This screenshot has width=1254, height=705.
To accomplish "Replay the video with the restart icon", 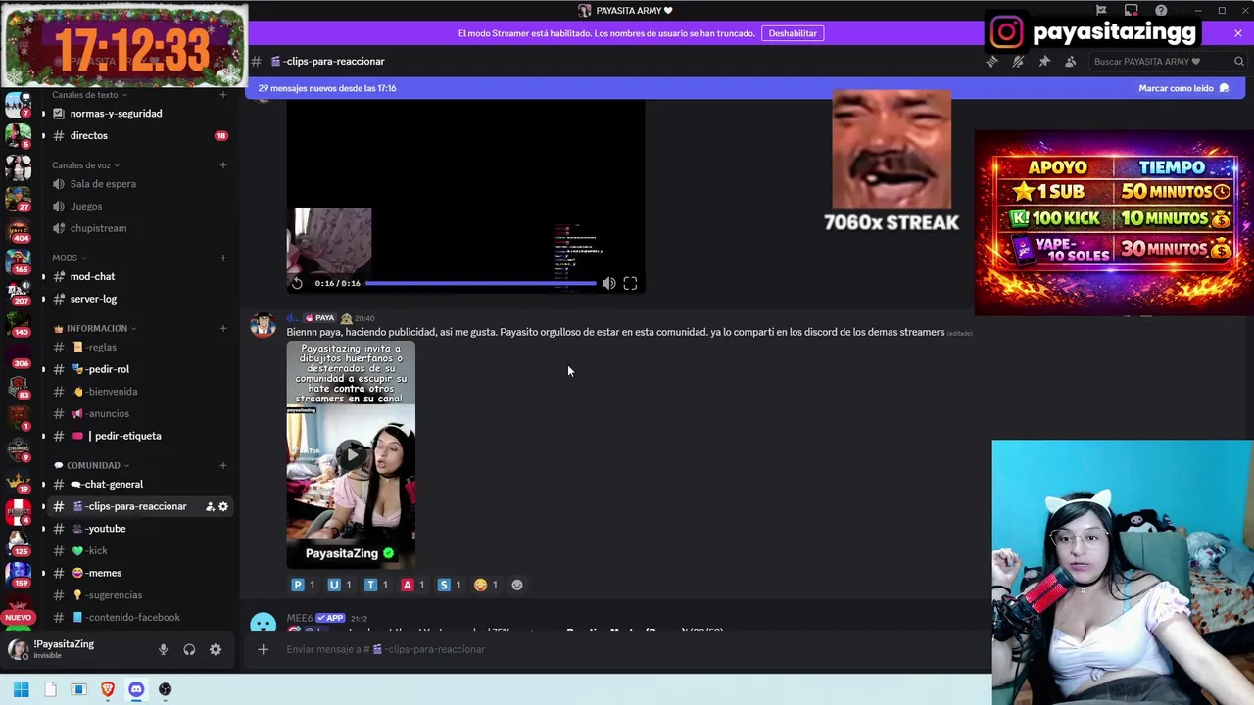I will click(x=297, y=283).
